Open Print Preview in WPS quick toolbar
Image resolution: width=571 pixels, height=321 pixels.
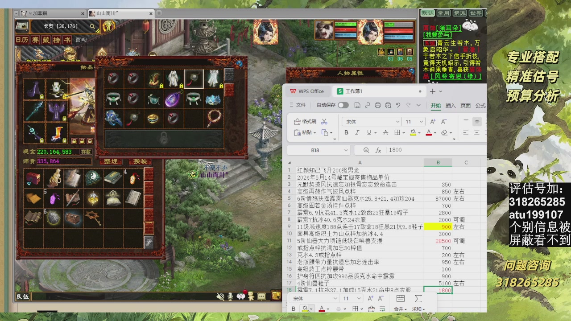click(x=388, y=105)
